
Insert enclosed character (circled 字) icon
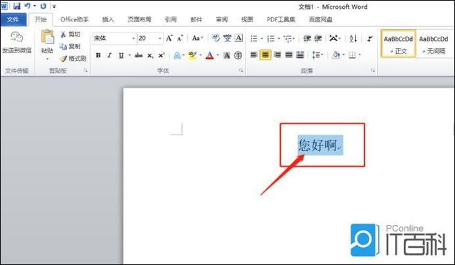click(x=238, y=55)
